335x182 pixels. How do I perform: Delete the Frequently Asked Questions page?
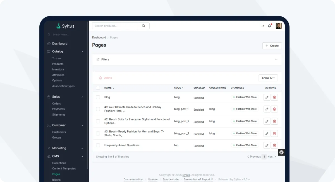click(x=274, y=145)
